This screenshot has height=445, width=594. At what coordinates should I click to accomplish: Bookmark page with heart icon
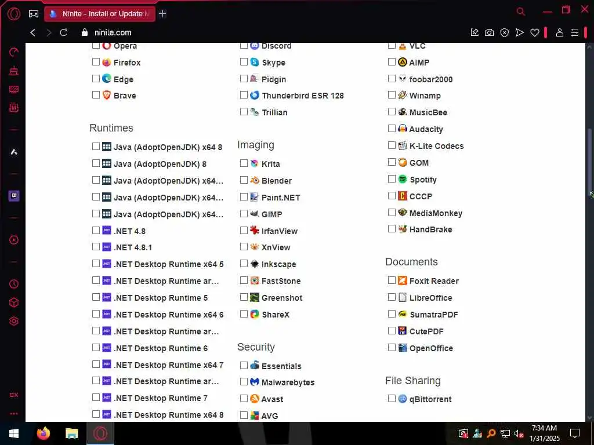(x=535, y=32)
